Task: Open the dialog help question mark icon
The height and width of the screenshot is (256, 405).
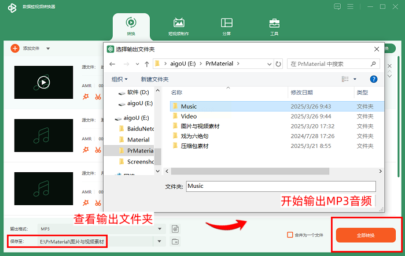Action: [x=373, y=79]
